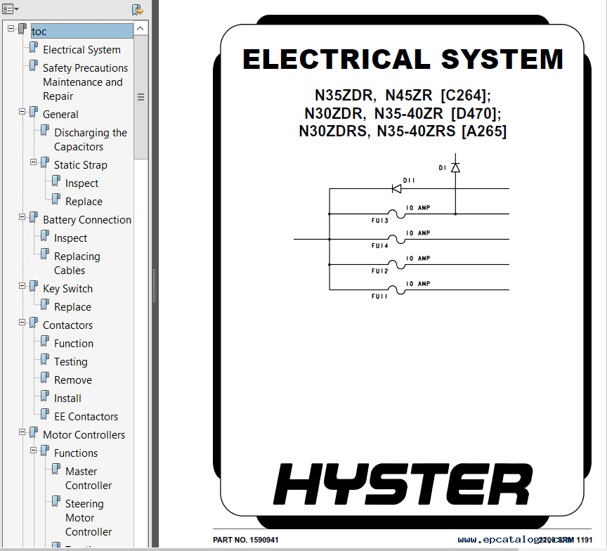Screen dimensions: 607x551
Task: Click the navigation pane splitter grip
Action: (154, 286)
